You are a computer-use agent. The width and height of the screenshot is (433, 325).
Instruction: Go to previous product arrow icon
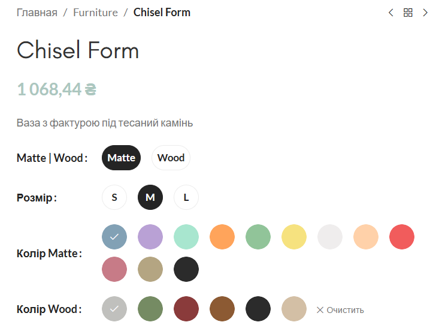pos(390,13)
